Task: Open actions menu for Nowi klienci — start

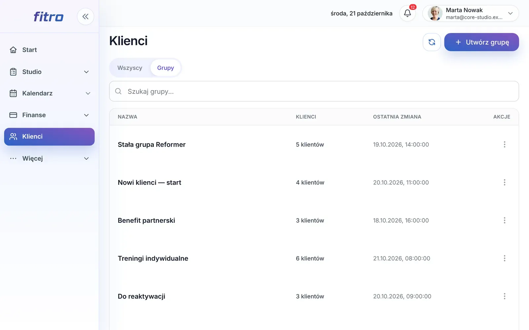Action: click(x=505, y=182)
